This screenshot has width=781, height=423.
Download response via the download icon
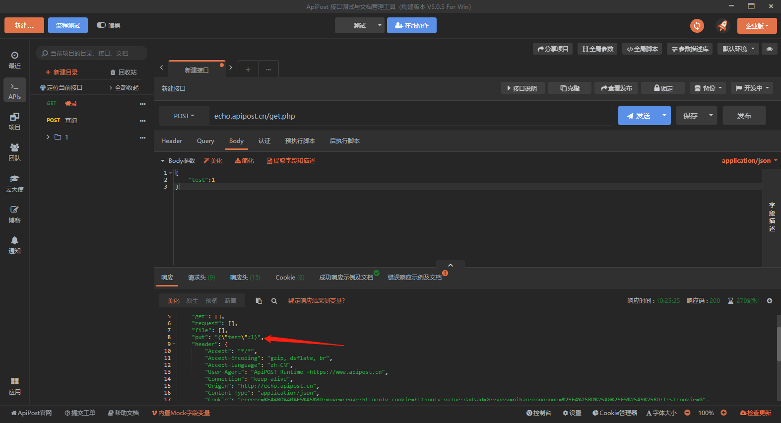pyautogui.click(x=770, y=301)
